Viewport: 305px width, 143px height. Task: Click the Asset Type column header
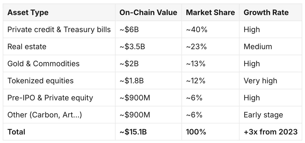click(28, 13)
